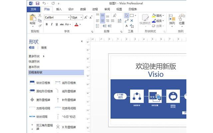Toggle Underline formatting
The width and height of the screenshot is (213, 133).
click(57, 24)
